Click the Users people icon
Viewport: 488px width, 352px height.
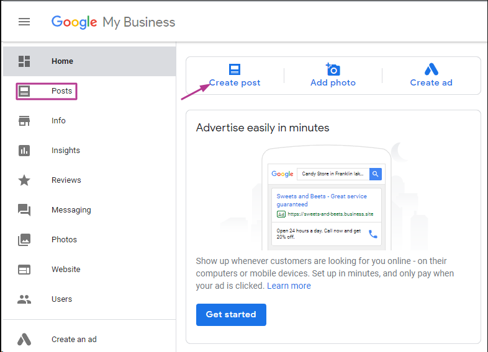coord(24,299)
